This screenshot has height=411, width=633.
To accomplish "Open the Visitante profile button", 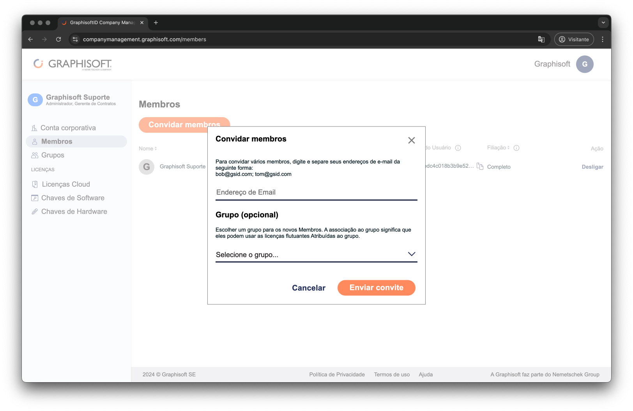I will click(x=574, y=39).
